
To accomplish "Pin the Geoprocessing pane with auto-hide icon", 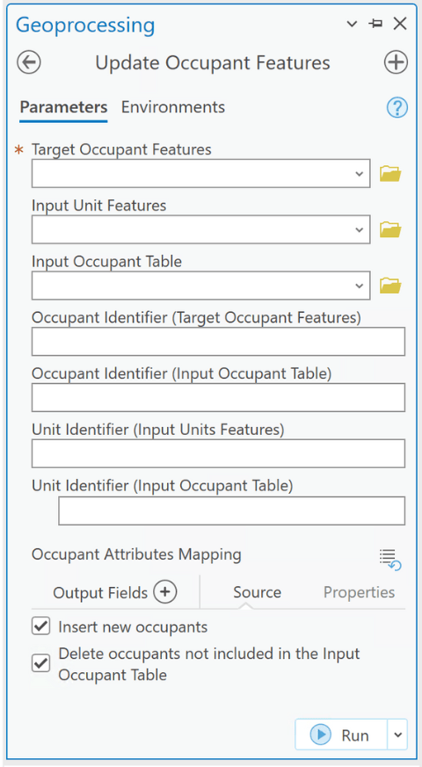I will [375, 24].
